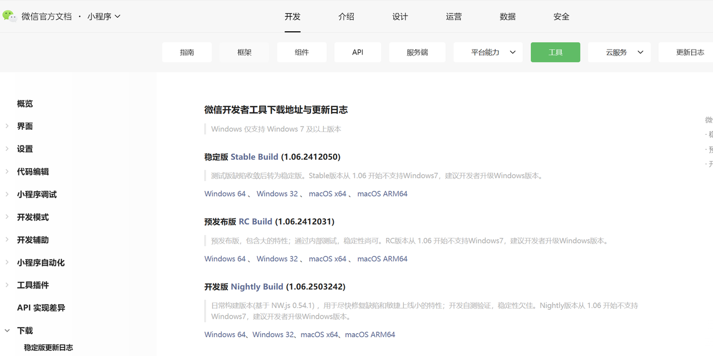Click version text (1.06.2503242)
The height and width of the screenshot is (356, 713).
(316, 286)
